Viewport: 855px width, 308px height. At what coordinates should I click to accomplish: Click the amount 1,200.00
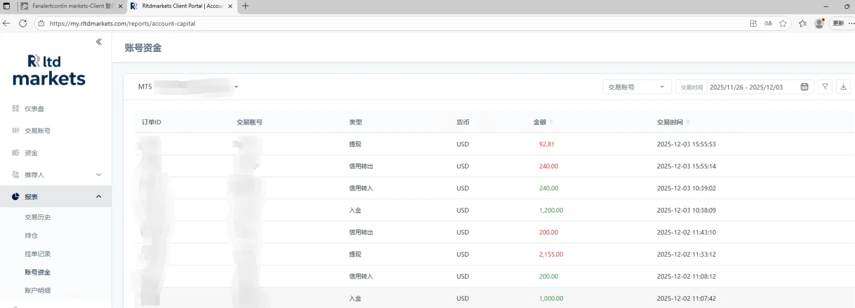pos(551,210)
